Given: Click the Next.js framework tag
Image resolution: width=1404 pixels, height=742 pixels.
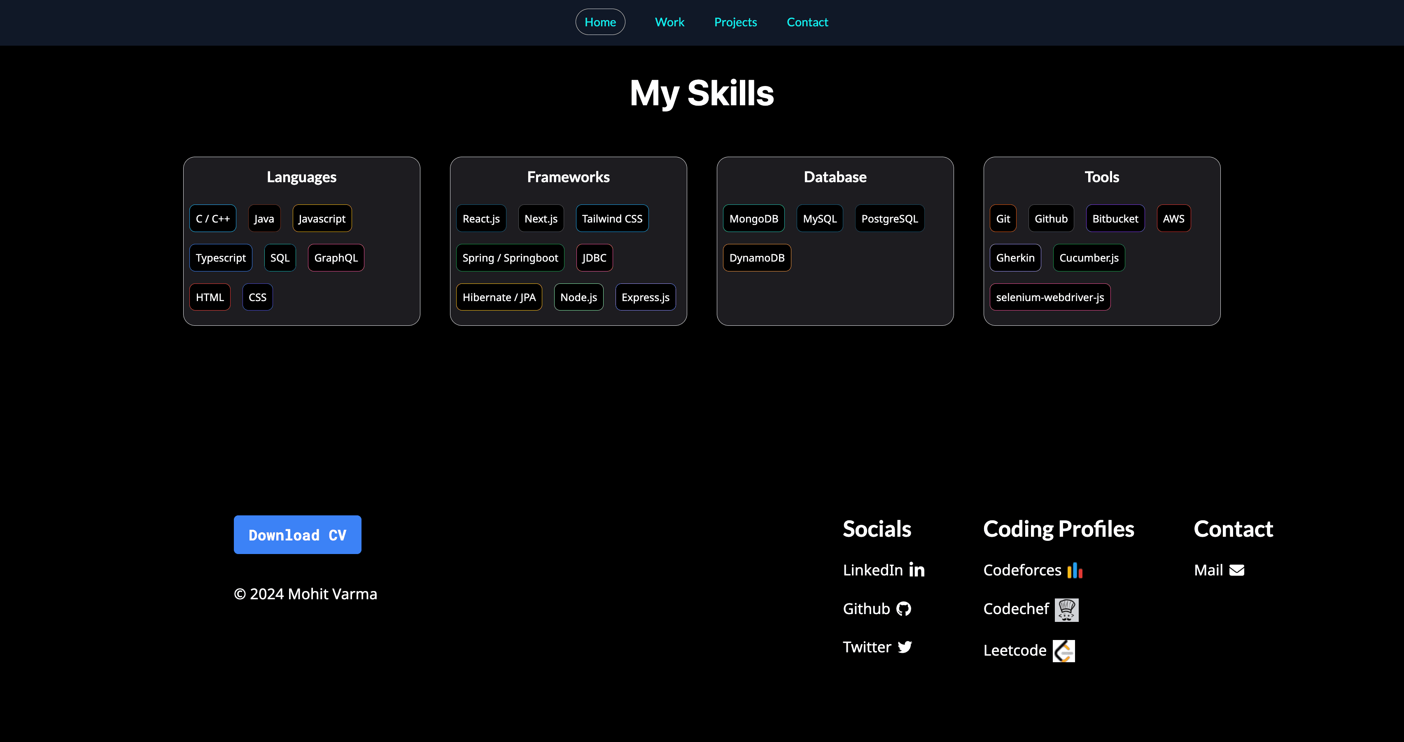Looking at the screenshot, I should 541,218.
